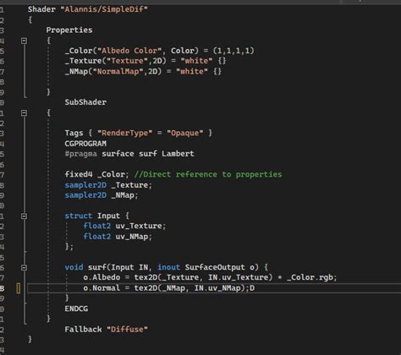Click the yellow change marker beside o.Normal line
The image size is (401, 355).
pos(19,288)
